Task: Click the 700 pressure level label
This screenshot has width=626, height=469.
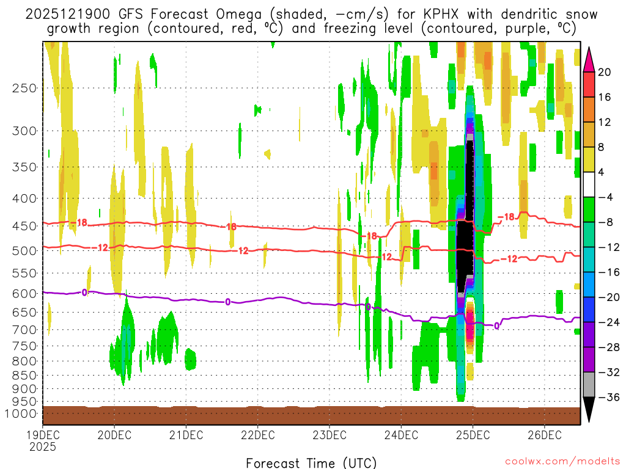Action: (x=24, y=330)
